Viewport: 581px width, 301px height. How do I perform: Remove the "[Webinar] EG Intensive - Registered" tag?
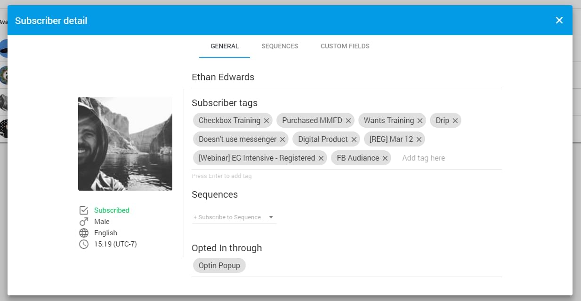click(321, 158)
